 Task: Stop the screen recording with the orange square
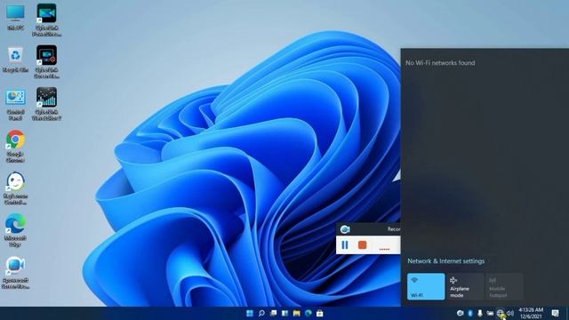coord(362,245)
